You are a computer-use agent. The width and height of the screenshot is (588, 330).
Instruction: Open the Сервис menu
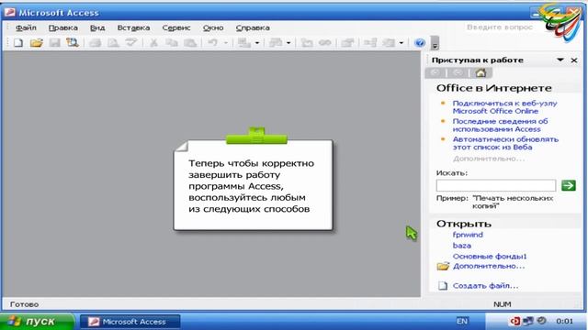[176, 27]
